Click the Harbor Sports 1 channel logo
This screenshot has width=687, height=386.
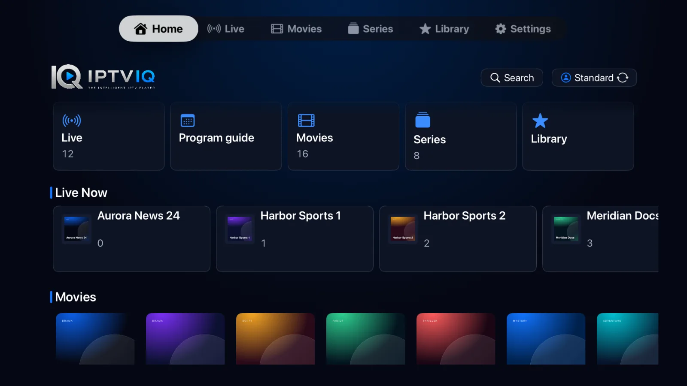point(240,229)
